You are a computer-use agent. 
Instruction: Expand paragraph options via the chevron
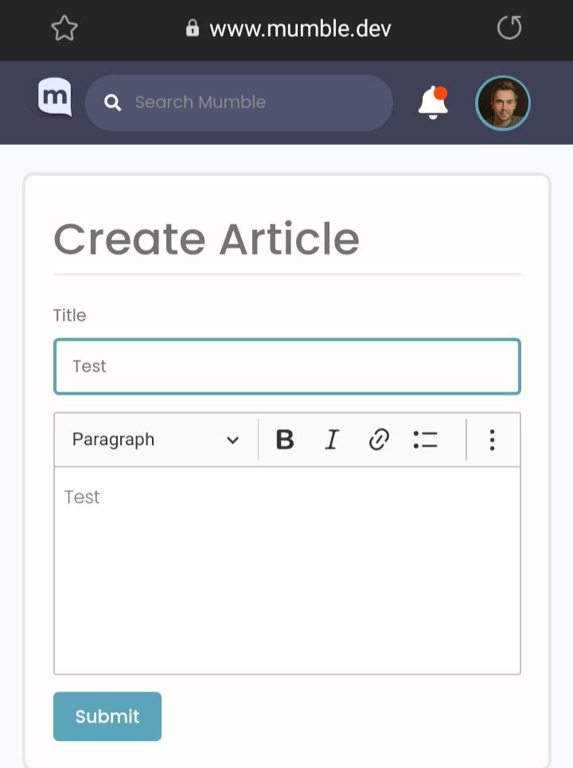(232, 439)
